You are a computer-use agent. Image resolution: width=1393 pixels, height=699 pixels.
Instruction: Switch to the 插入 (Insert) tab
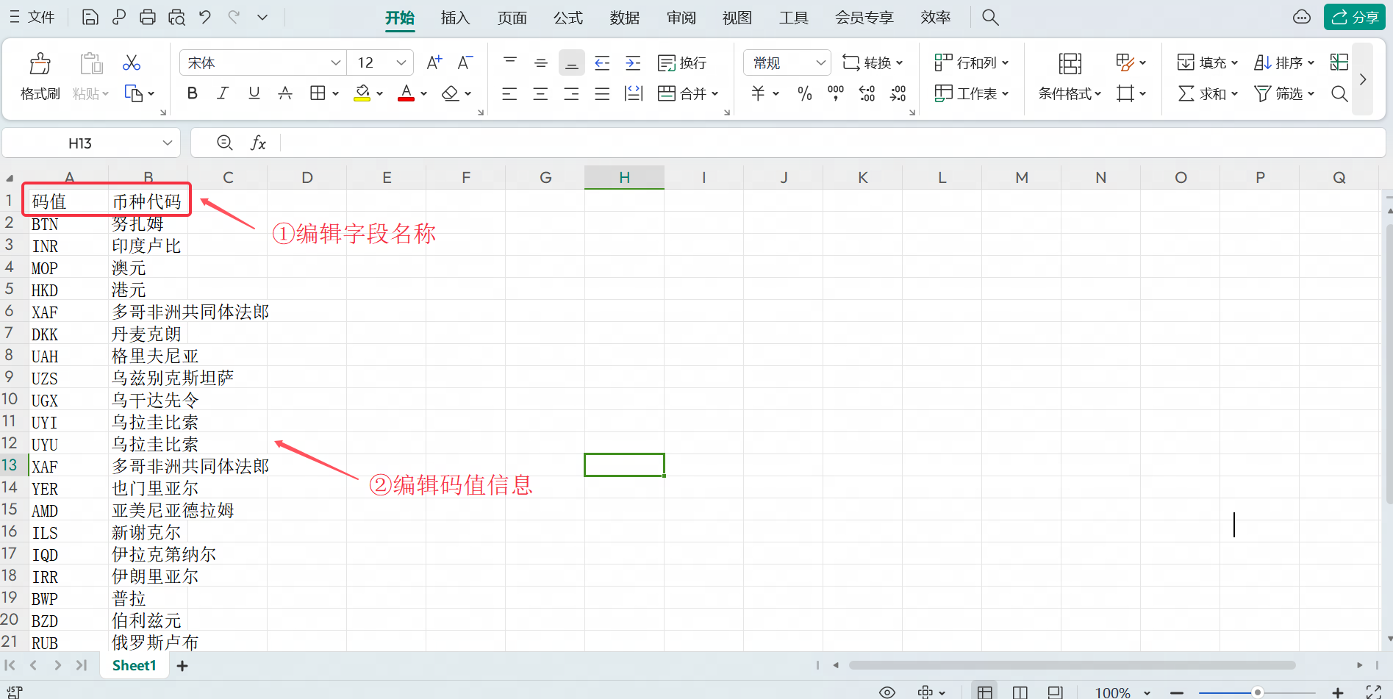455,18
